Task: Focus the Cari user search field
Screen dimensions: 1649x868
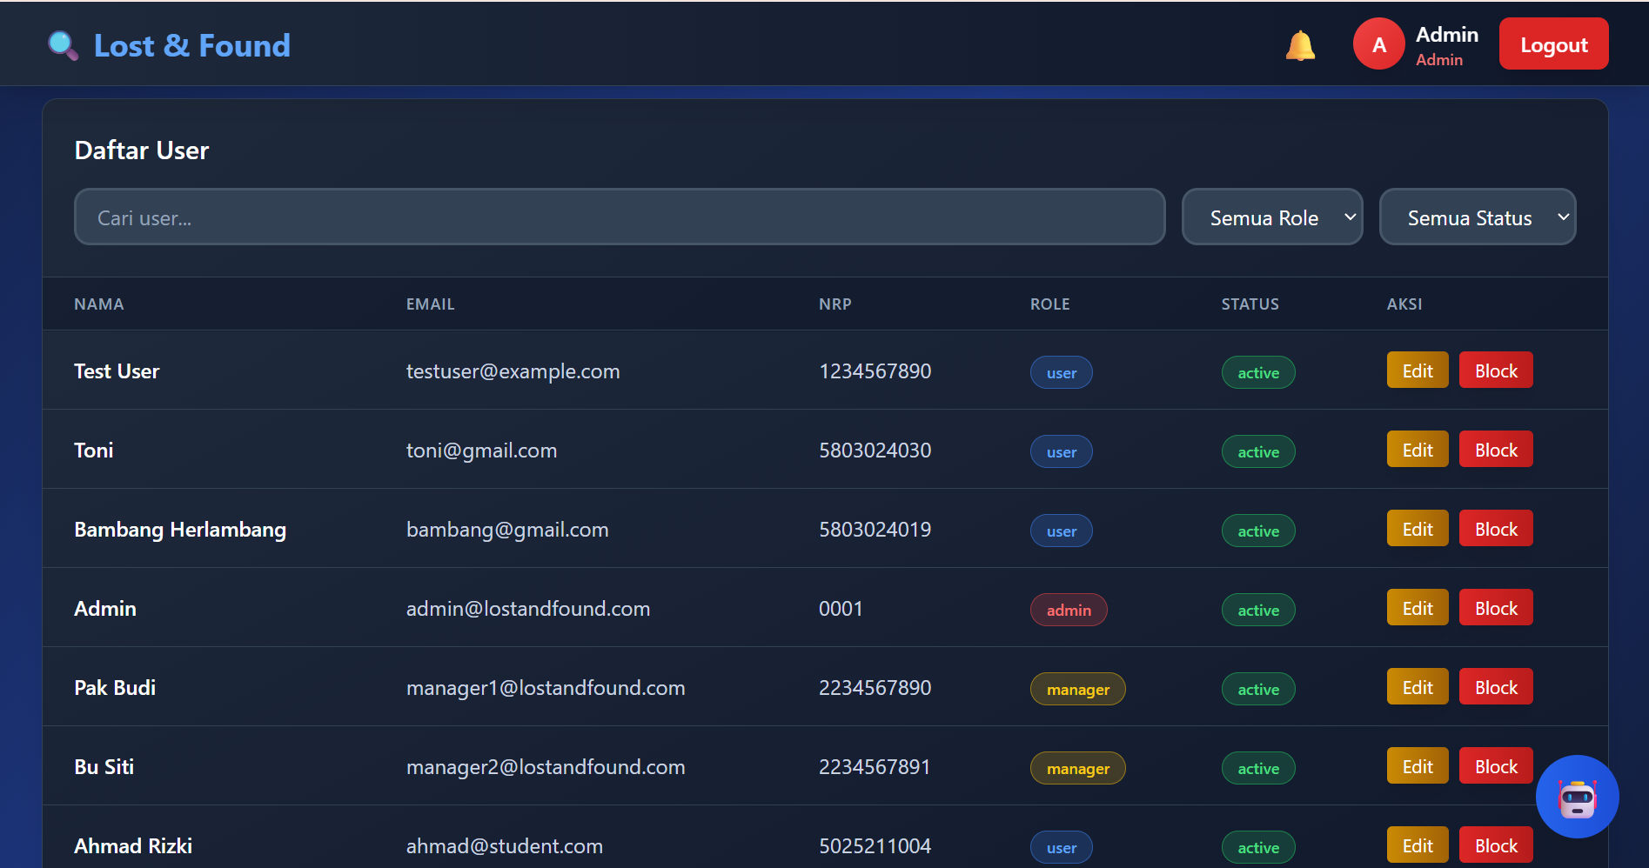Action: tap(619, 217)
